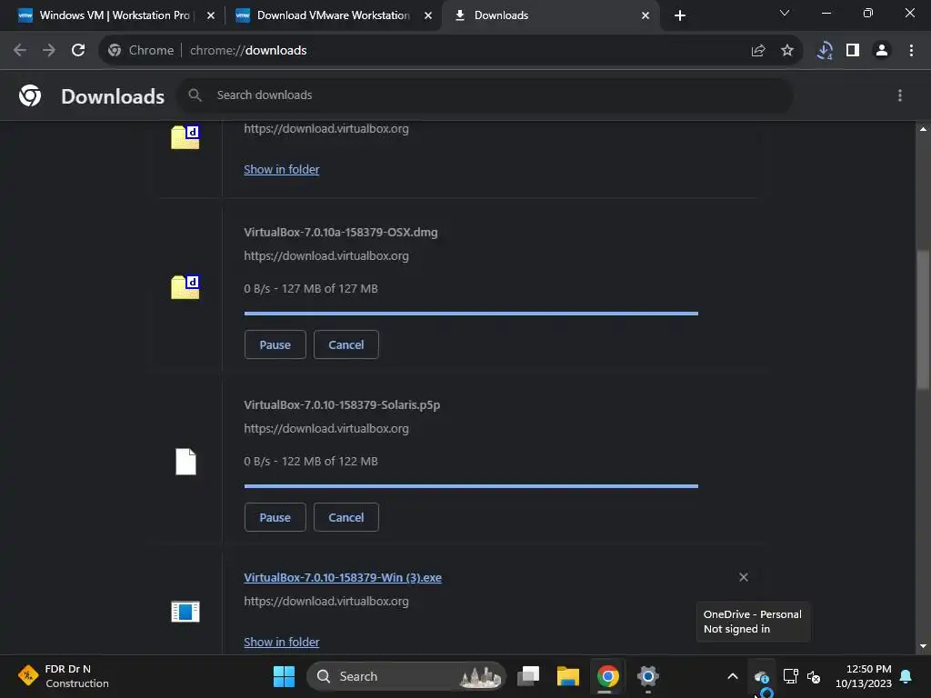Click the OneDrive tray icon
Image resolution: width=931 pixels, height=698 pixels.
tap(761, 676)
